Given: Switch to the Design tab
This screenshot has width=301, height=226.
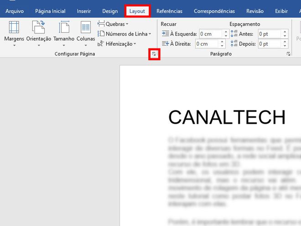Looking at the screenshot, I should point(110,11).
